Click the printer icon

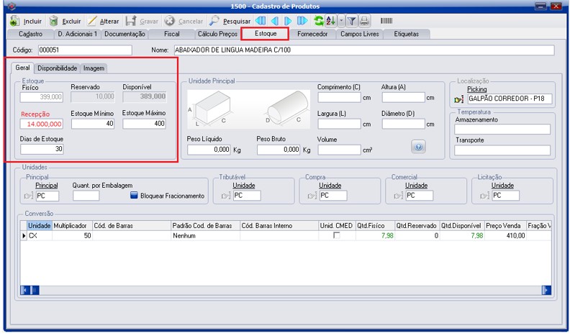364,22
